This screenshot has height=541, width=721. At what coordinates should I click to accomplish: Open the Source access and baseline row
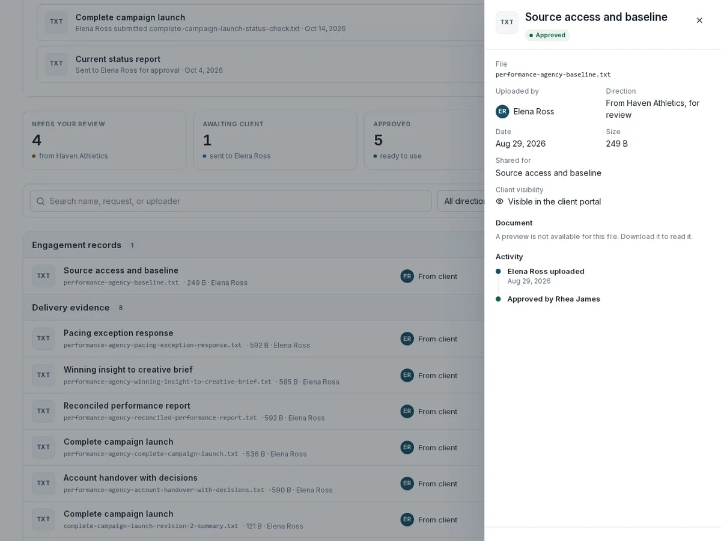click(x=254, y=277)
